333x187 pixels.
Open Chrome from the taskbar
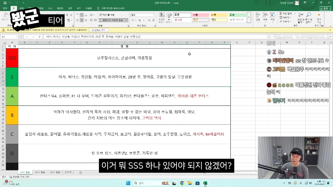(182, 183)
